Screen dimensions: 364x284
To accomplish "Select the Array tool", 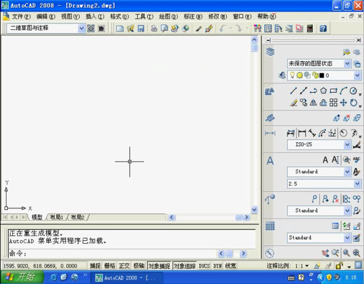I will pyautogui.click(x=333, y=103).
